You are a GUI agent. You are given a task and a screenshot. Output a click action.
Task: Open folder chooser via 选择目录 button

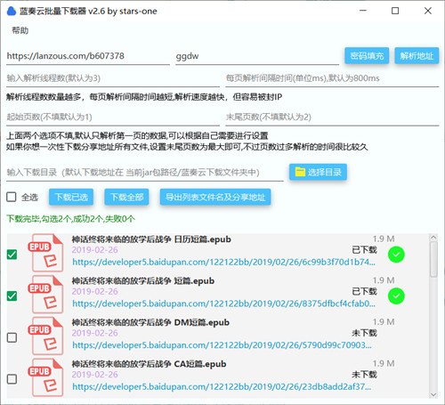click(318, 172)
